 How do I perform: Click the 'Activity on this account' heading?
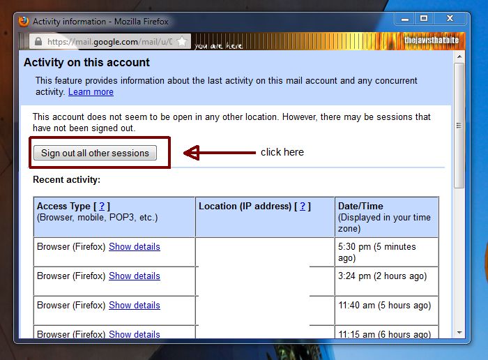tap(86, 63)
